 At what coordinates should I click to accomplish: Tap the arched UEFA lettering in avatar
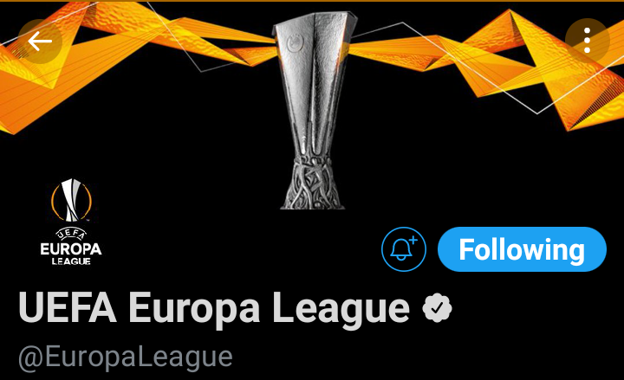point(71,234)
